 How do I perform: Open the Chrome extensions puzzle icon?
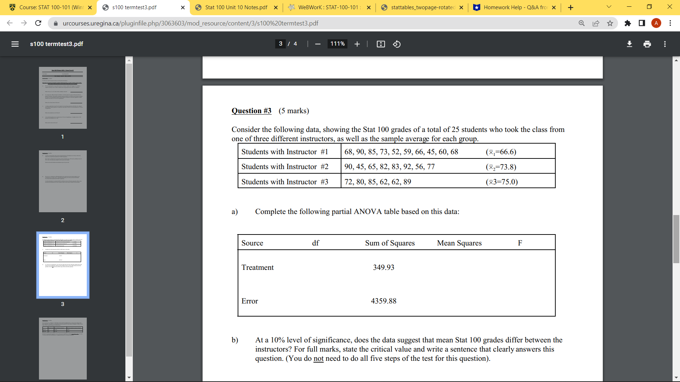click(628, 23)
